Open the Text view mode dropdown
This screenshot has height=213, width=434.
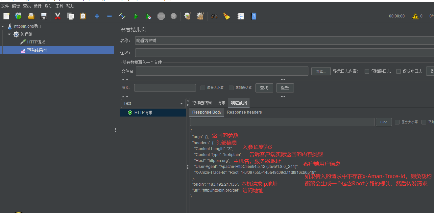click(x=153, y=103)
